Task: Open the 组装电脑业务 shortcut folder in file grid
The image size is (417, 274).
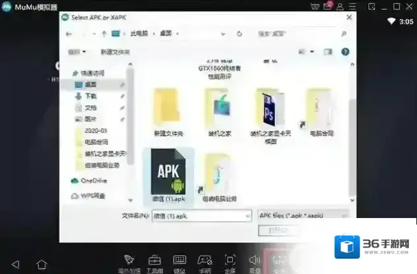Action: pyautogui.click(x=219, y=178)
